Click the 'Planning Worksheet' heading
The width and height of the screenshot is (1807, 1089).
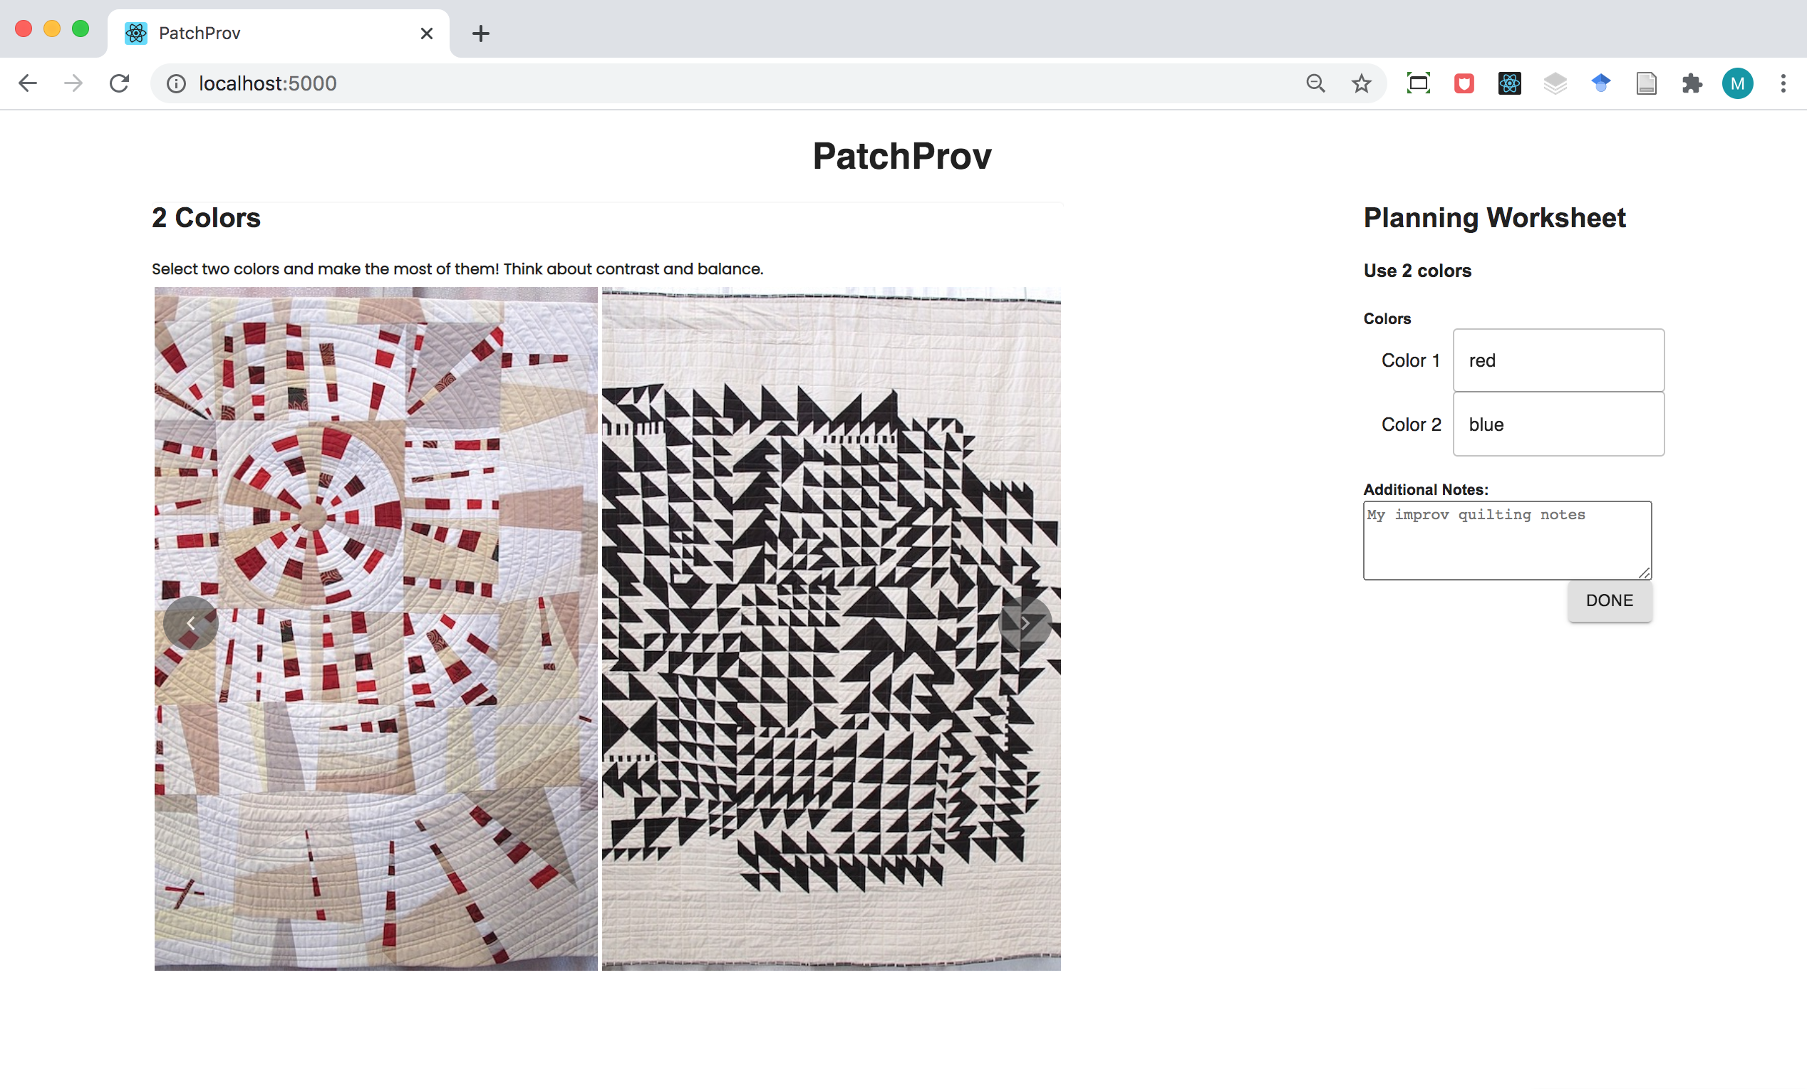point(1495,218)
